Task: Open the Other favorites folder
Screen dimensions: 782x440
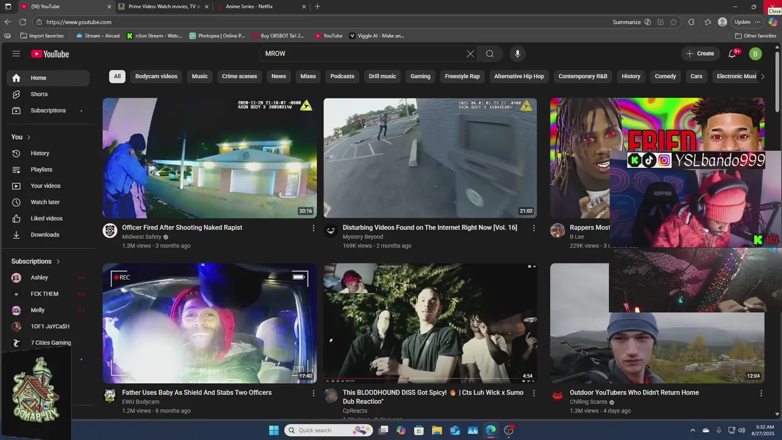Action: click(x=755, y=35)
